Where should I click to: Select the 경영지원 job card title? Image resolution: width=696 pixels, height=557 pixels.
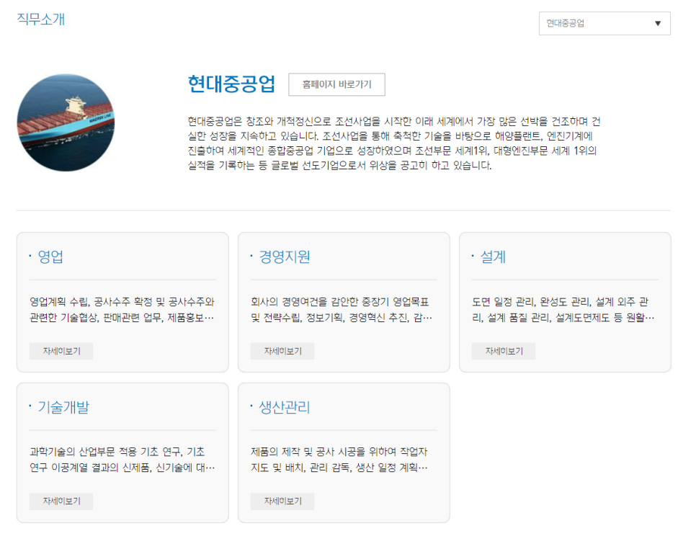[285, 257]
